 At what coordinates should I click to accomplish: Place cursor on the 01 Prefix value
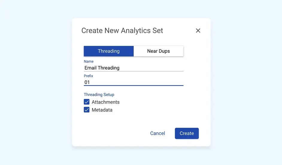(x=87, y=82)
